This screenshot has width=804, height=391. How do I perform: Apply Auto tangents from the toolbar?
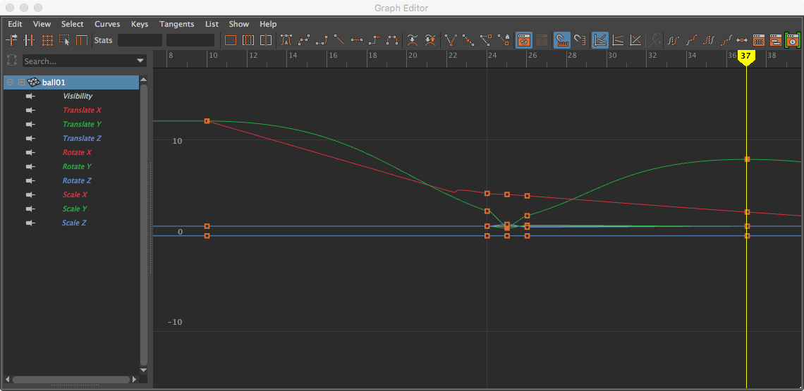(x=286, y=40)
